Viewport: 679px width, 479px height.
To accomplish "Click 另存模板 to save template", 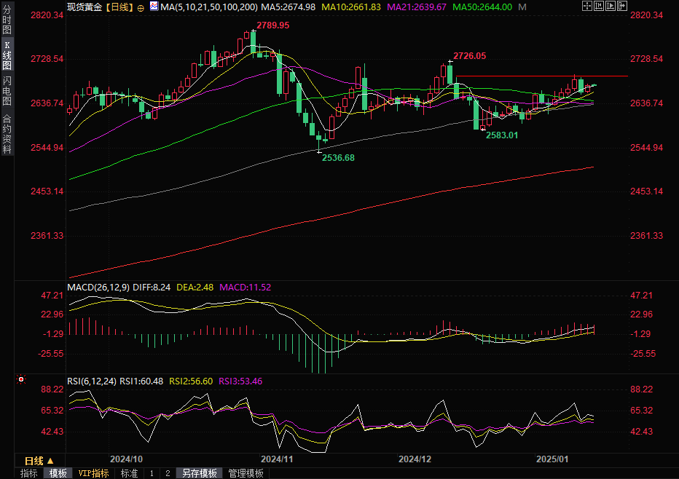I will 200,473.
